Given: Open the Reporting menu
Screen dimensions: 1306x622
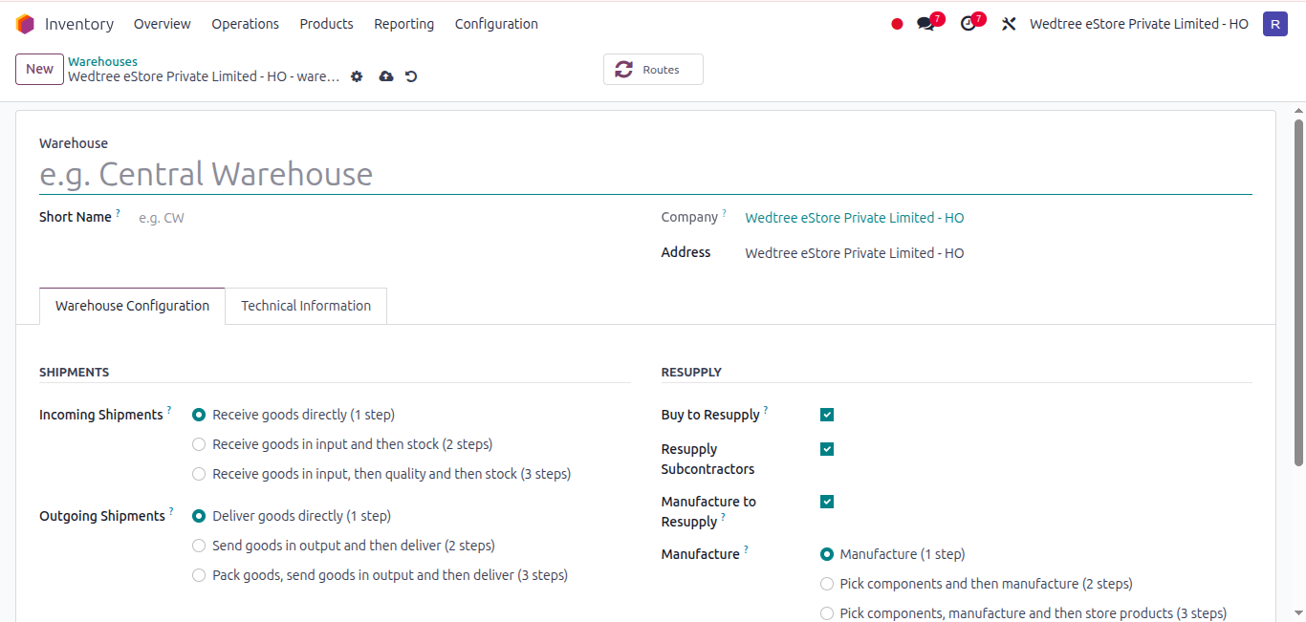Looking at the screenshot, I should coord(404,24).
